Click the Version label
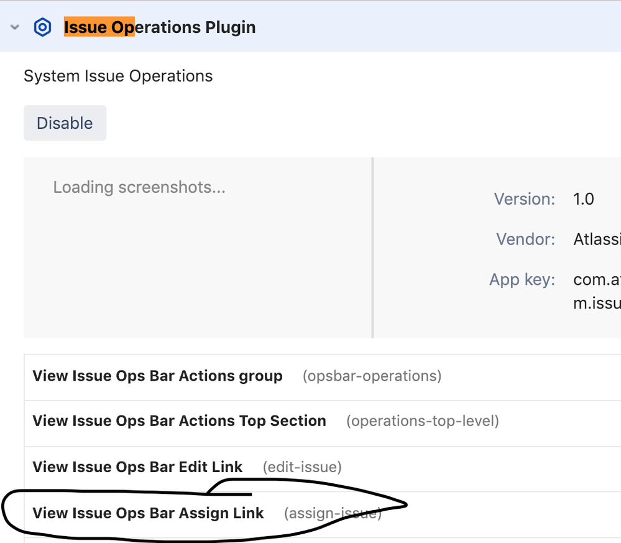Screen dimensions: 621x543 [525, 199]
